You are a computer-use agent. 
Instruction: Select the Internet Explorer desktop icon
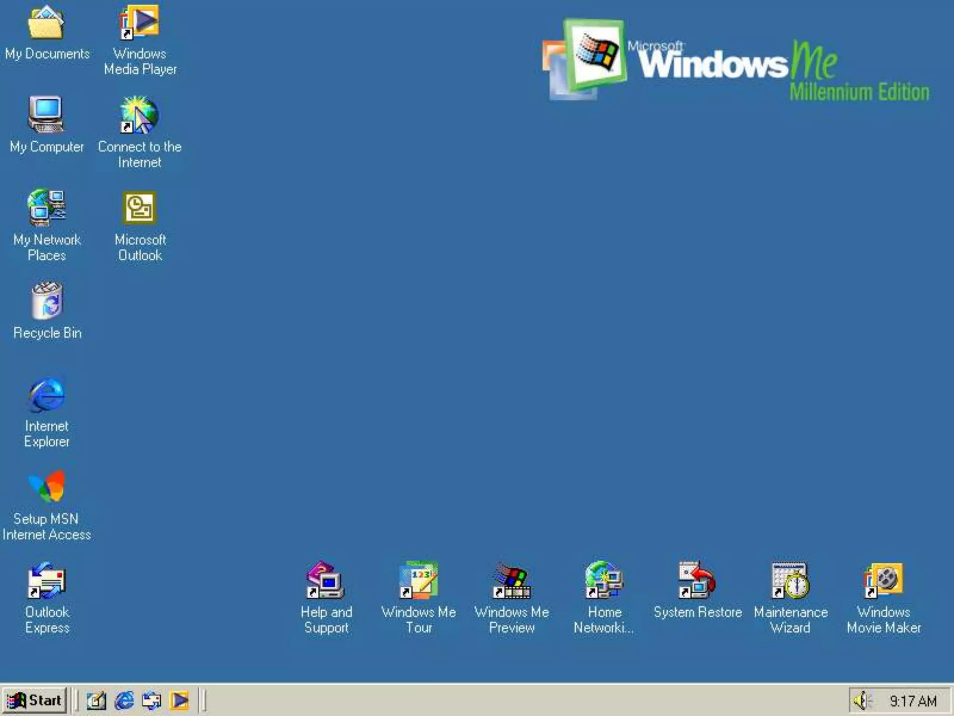47,394
